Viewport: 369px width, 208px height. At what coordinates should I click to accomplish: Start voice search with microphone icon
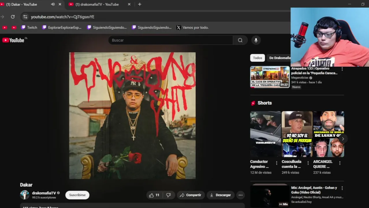pyautogui.click(x=256, y=40)
